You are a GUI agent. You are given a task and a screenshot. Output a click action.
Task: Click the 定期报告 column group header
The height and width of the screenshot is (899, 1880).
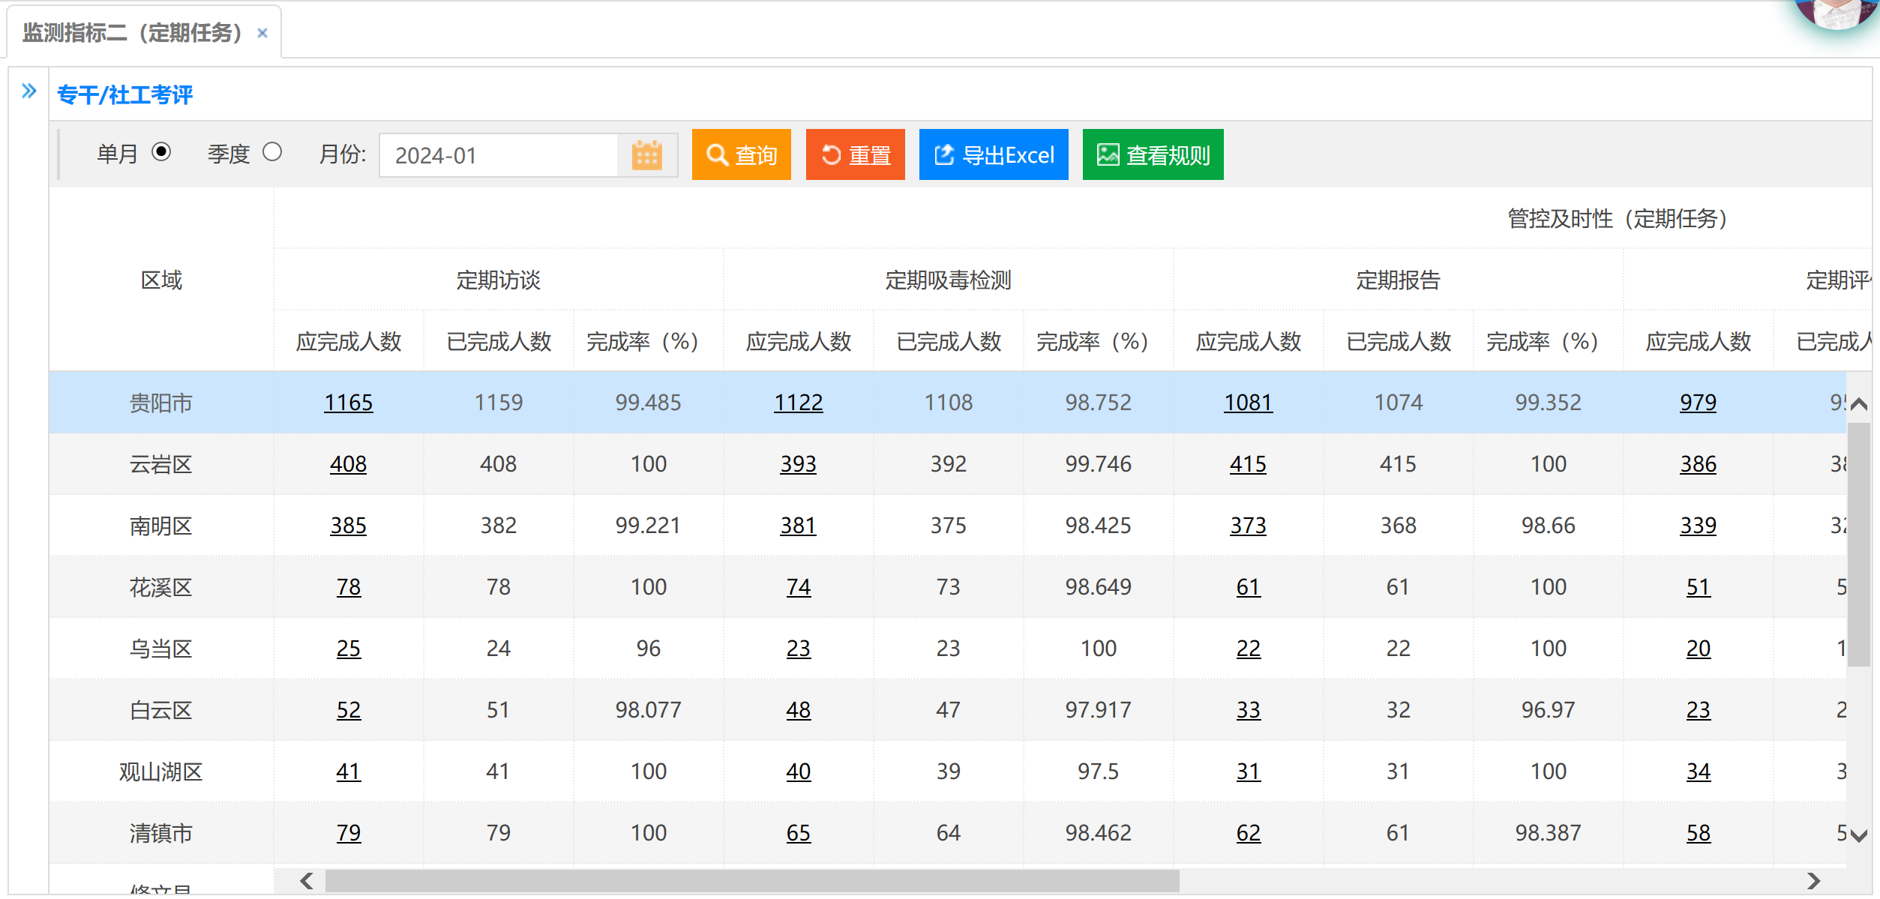click(x=1399, y=280)
